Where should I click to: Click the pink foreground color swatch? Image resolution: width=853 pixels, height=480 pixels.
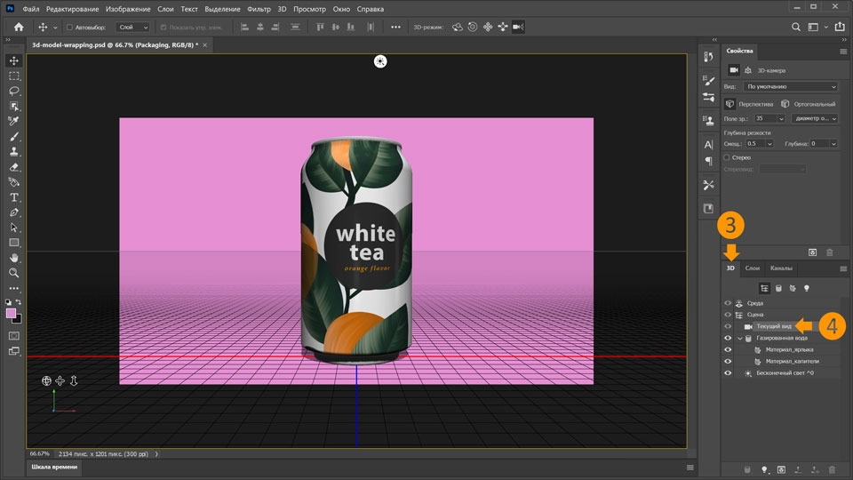(12, 313)
